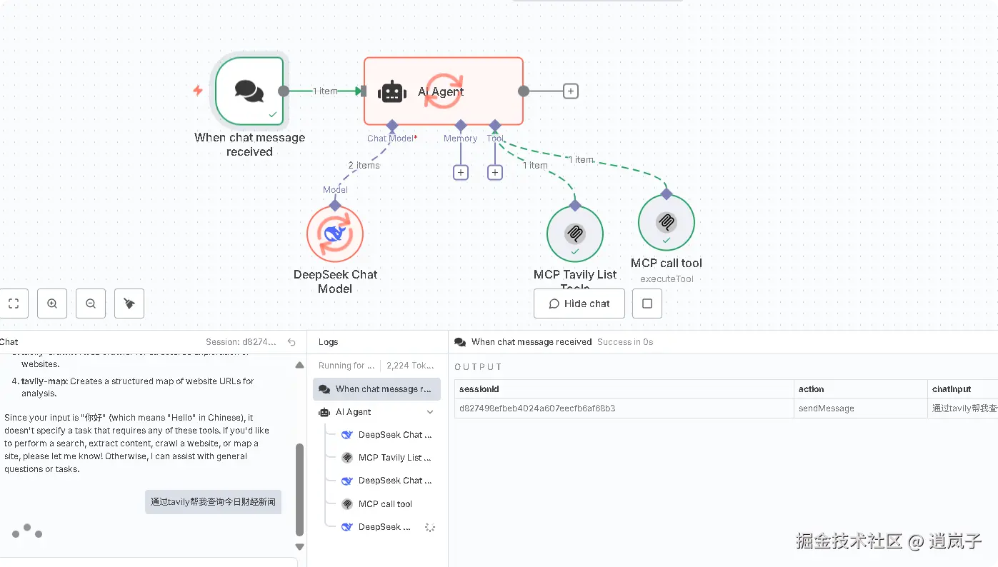Stop the running workflow execution
Viewport: 998px width, 567px height.
coord(647,303)
